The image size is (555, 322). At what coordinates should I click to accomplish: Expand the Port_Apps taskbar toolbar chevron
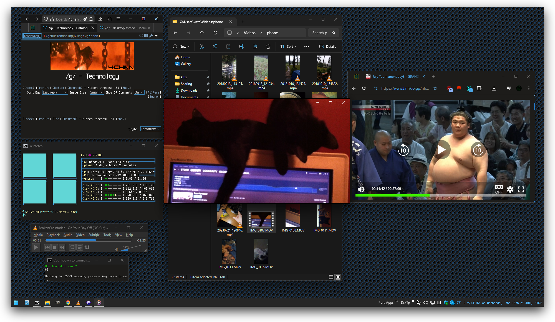397,301
